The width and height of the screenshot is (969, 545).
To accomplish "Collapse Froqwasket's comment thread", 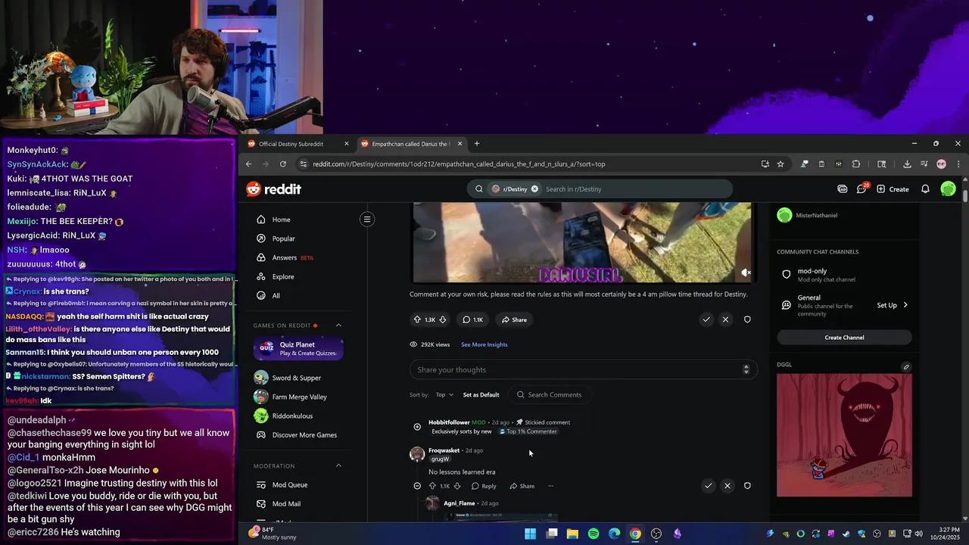I will coord(417,486).
